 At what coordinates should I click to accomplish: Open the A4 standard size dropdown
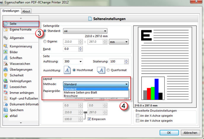85,31
